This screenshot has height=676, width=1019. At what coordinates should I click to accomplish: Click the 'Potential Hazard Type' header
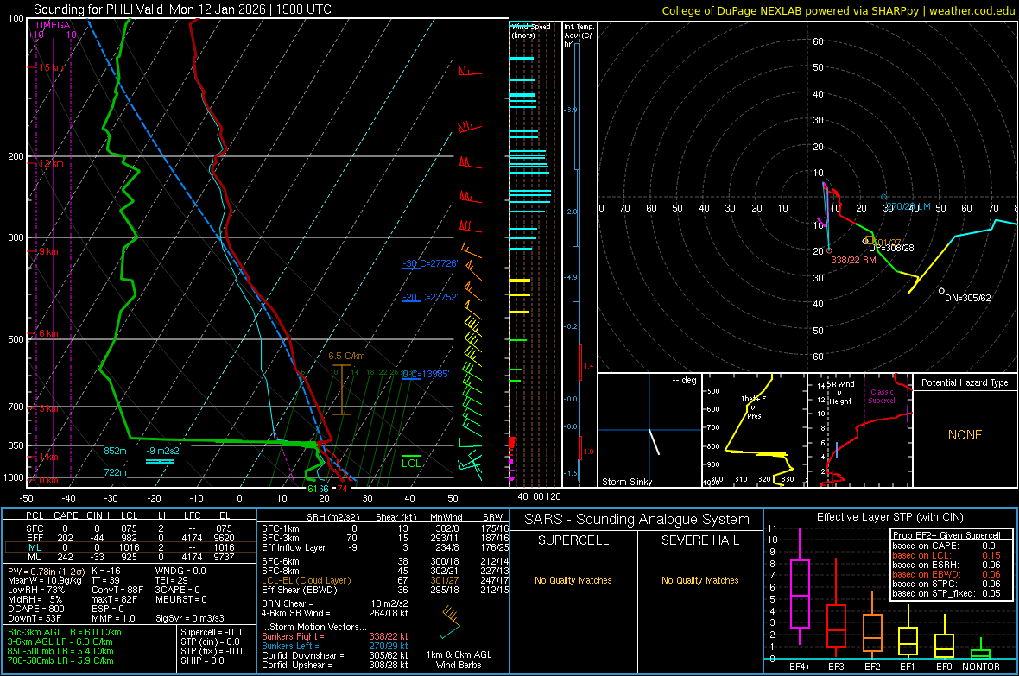pyautogui.click(x=965, y=382)
